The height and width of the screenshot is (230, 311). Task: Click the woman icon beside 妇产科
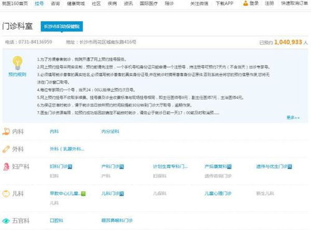(6, 167)
